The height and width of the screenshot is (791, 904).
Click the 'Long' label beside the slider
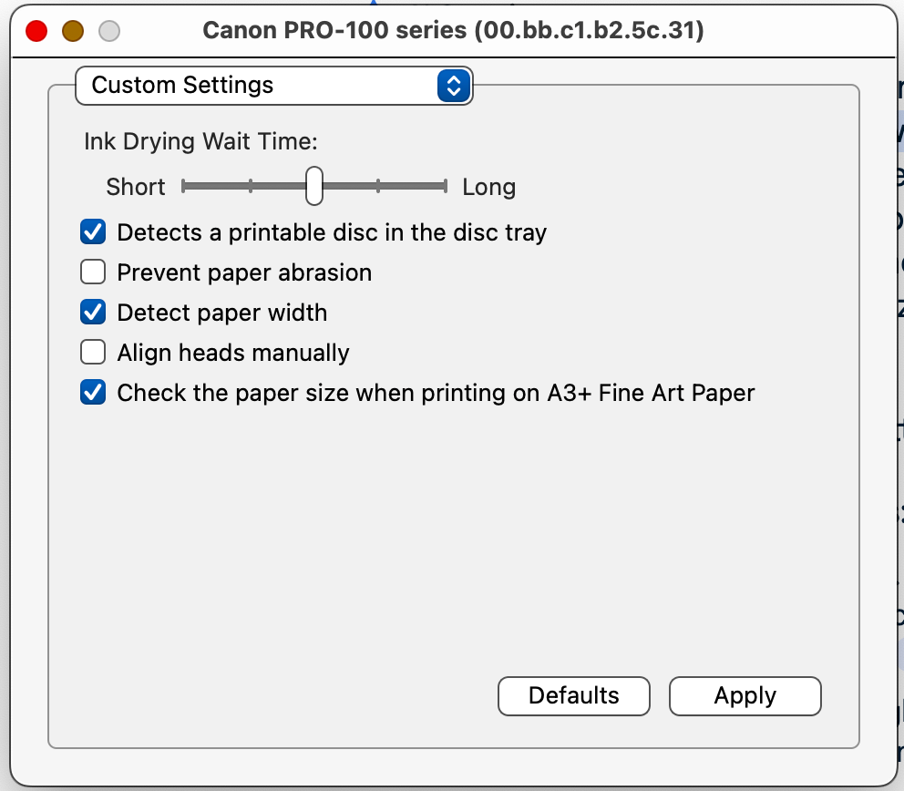(489, 187)
